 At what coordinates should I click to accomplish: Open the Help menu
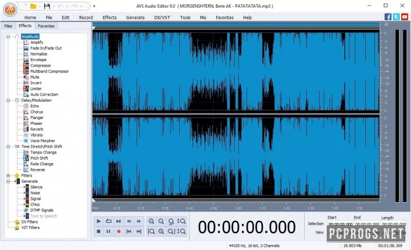point(247,17)
